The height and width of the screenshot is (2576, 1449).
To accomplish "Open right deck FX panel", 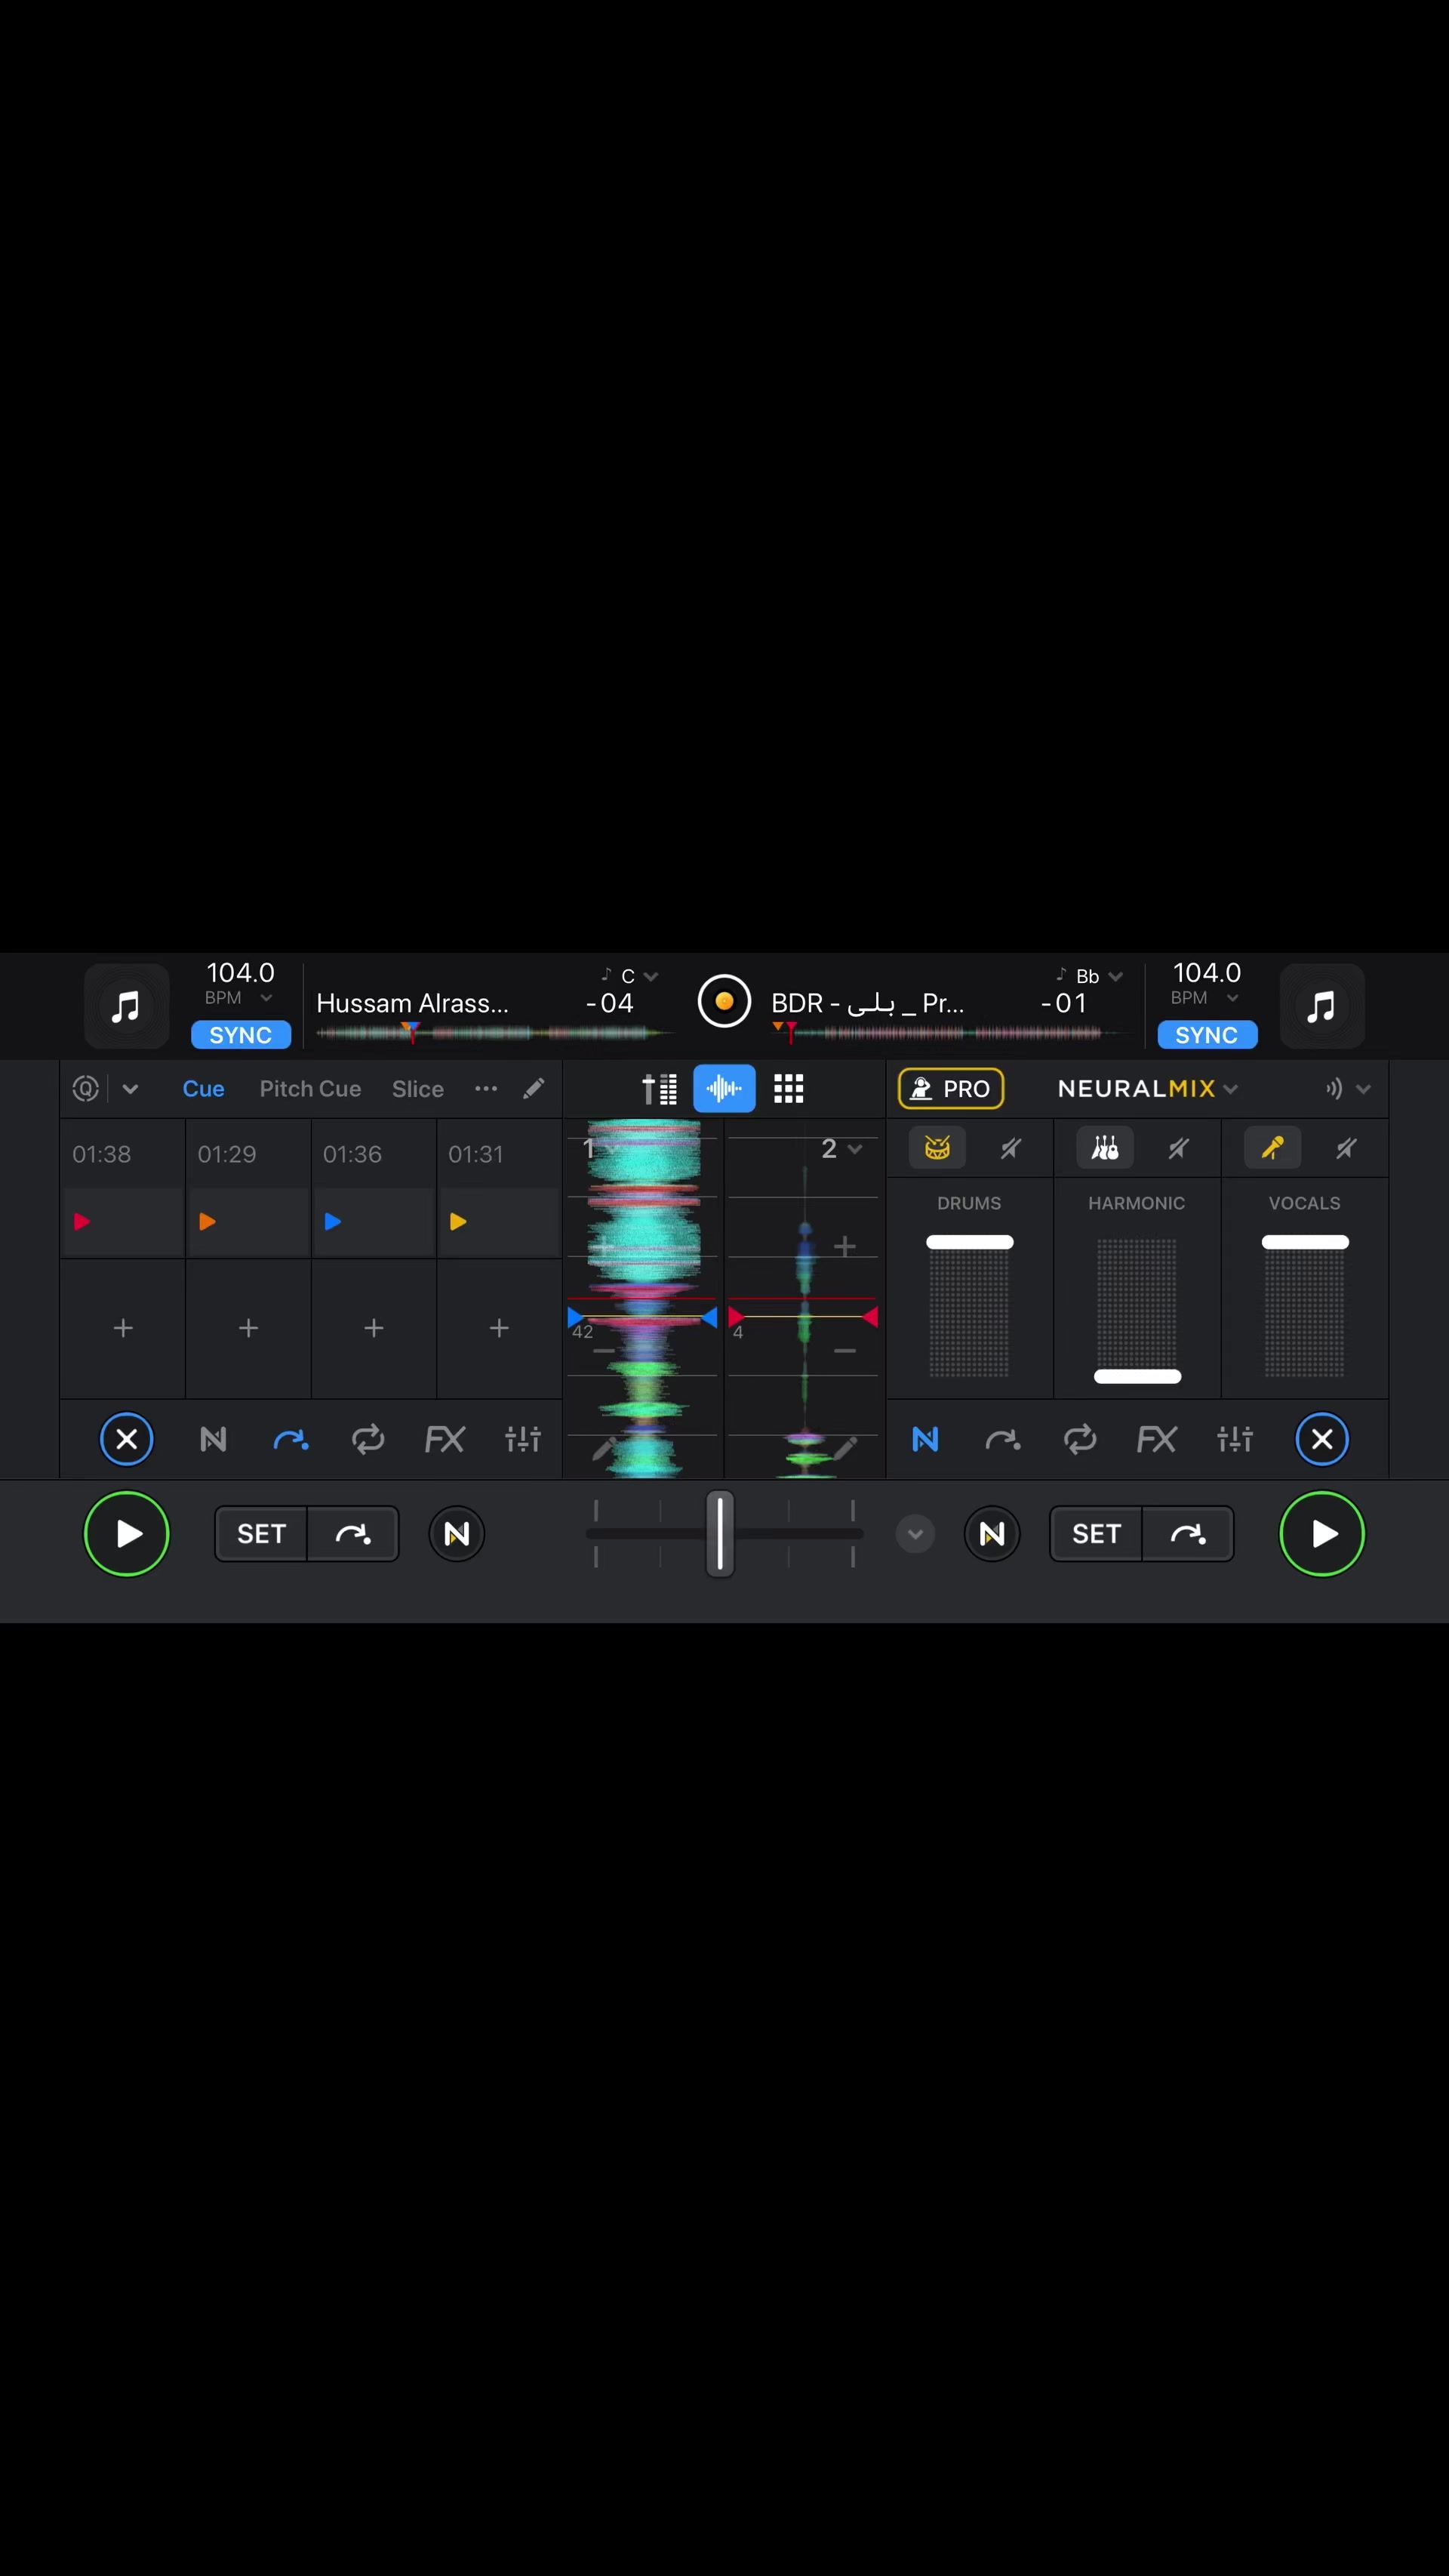I will point(1157,1439).
